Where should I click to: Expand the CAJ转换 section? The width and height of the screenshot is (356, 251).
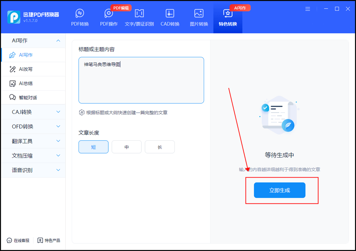(58, 112)
